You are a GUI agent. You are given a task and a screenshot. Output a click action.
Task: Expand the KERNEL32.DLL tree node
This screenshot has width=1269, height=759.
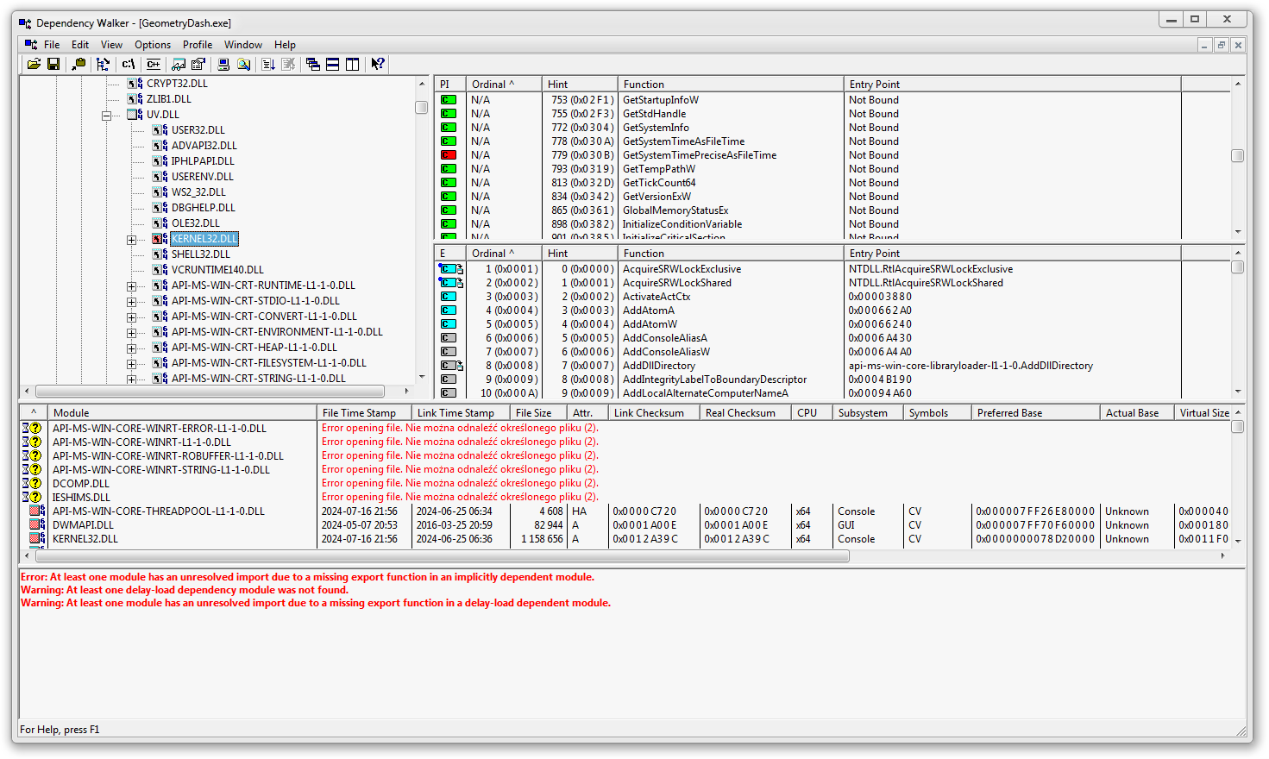(x=131, y=239)
